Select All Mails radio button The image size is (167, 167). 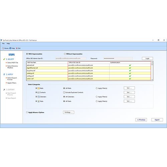[64, 88]
